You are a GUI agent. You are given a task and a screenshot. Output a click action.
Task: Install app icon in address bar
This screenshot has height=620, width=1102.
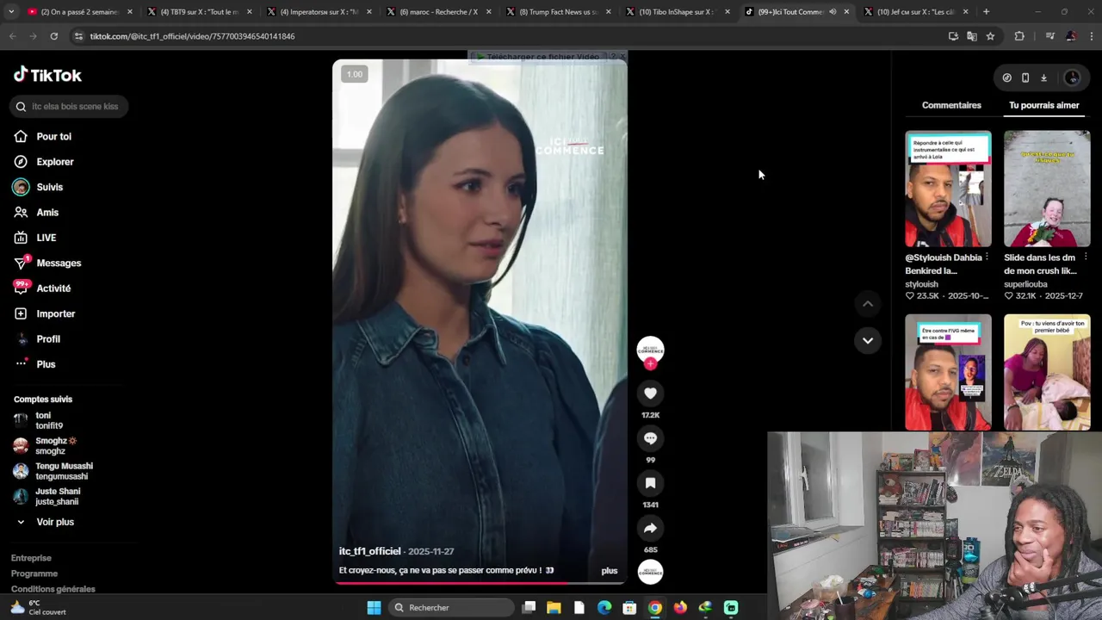tap(953, 36)
